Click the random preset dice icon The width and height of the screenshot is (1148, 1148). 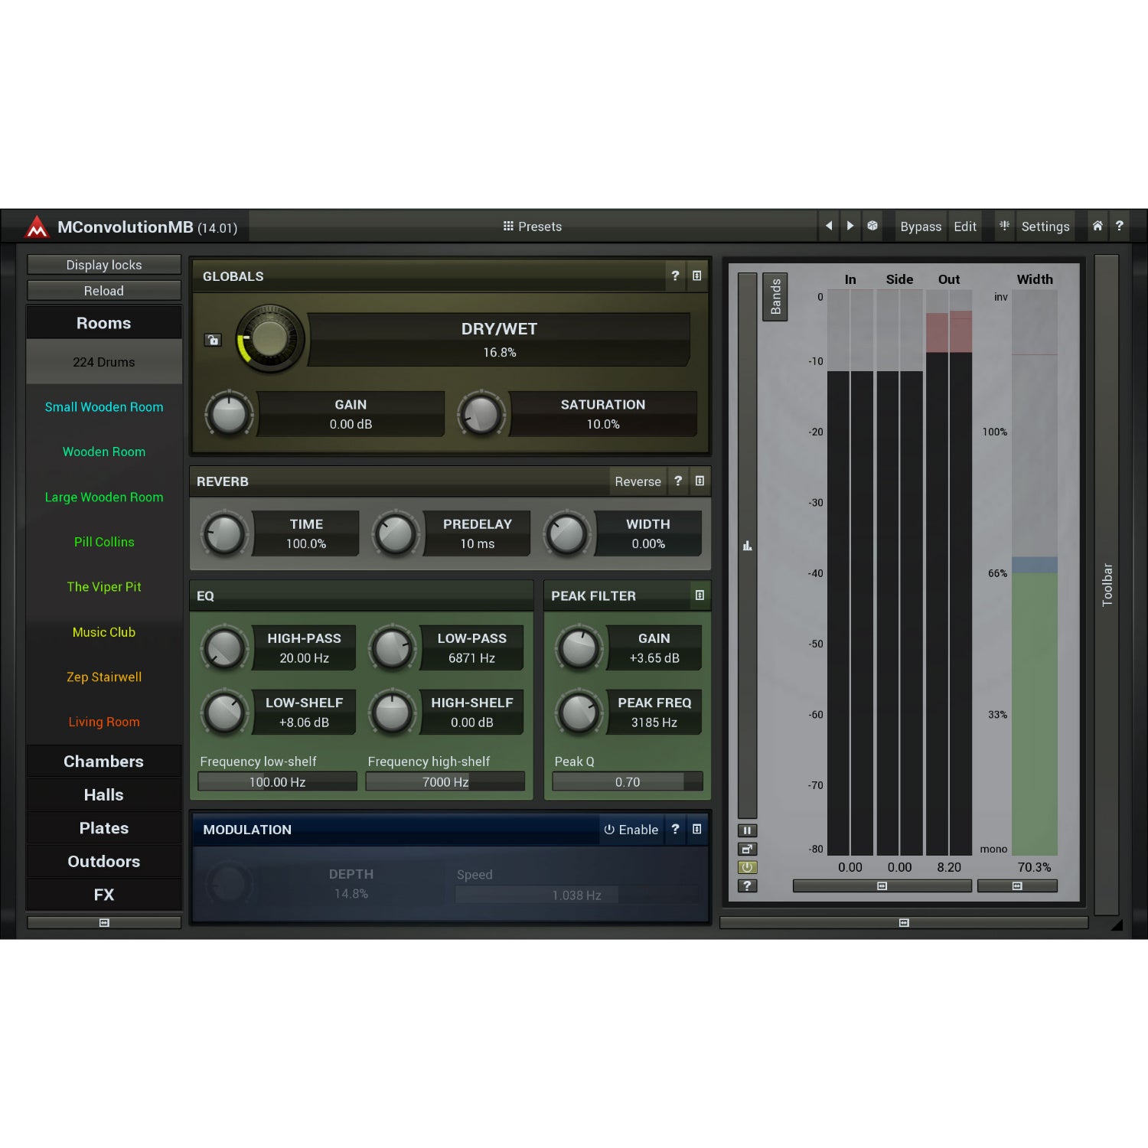click(872, 226)
